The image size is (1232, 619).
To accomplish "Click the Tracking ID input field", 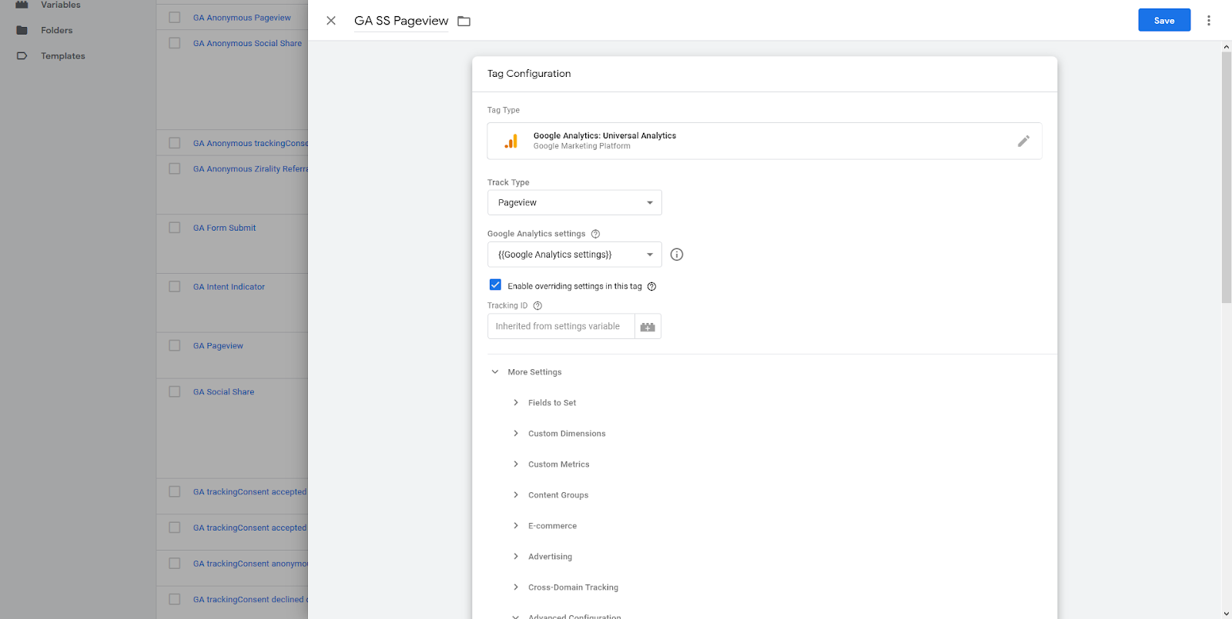I will click(561, 327).
